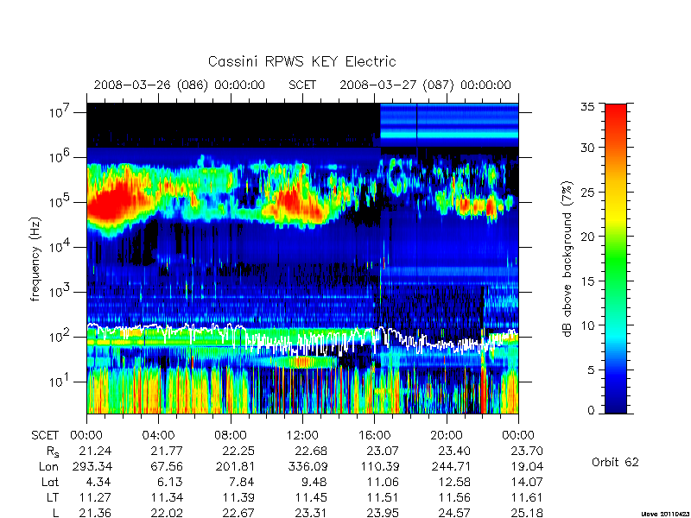
Task: Click the Rs value 21.24
Action: click(95, 451)
